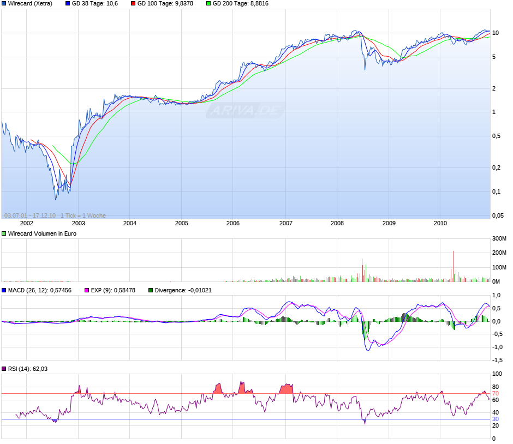Click the Wirecard (Xetra) legend color square
This screenshot has width=513, height=444.
[4, 3]
